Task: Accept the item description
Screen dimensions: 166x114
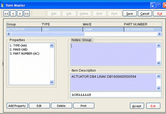Action: click(137, 106)
